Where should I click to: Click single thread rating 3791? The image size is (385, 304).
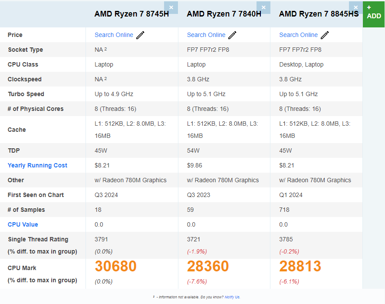101,239
